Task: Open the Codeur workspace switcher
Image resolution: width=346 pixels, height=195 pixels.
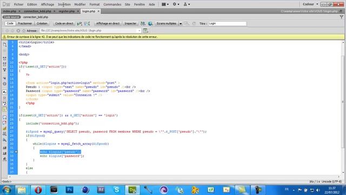Action: pos(310,4)
